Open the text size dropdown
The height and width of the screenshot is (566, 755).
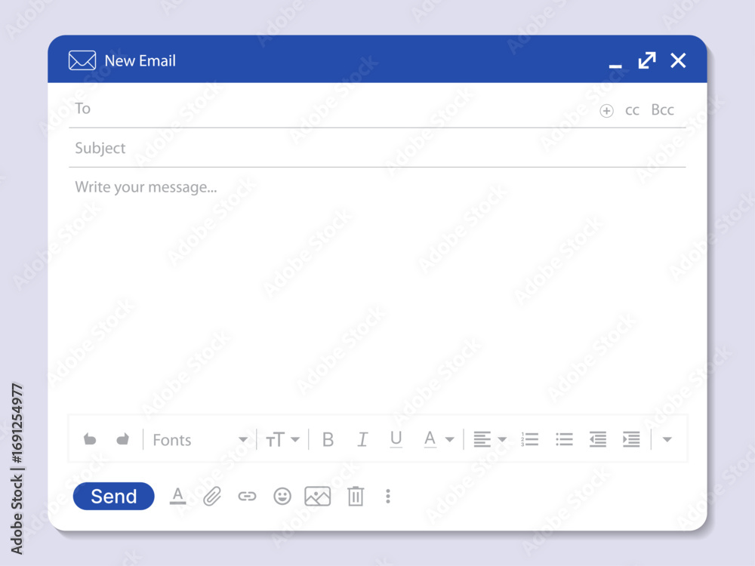coord(282,440)
